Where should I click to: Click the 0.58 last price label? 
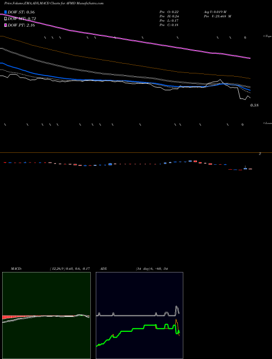(x=254, y=106)
